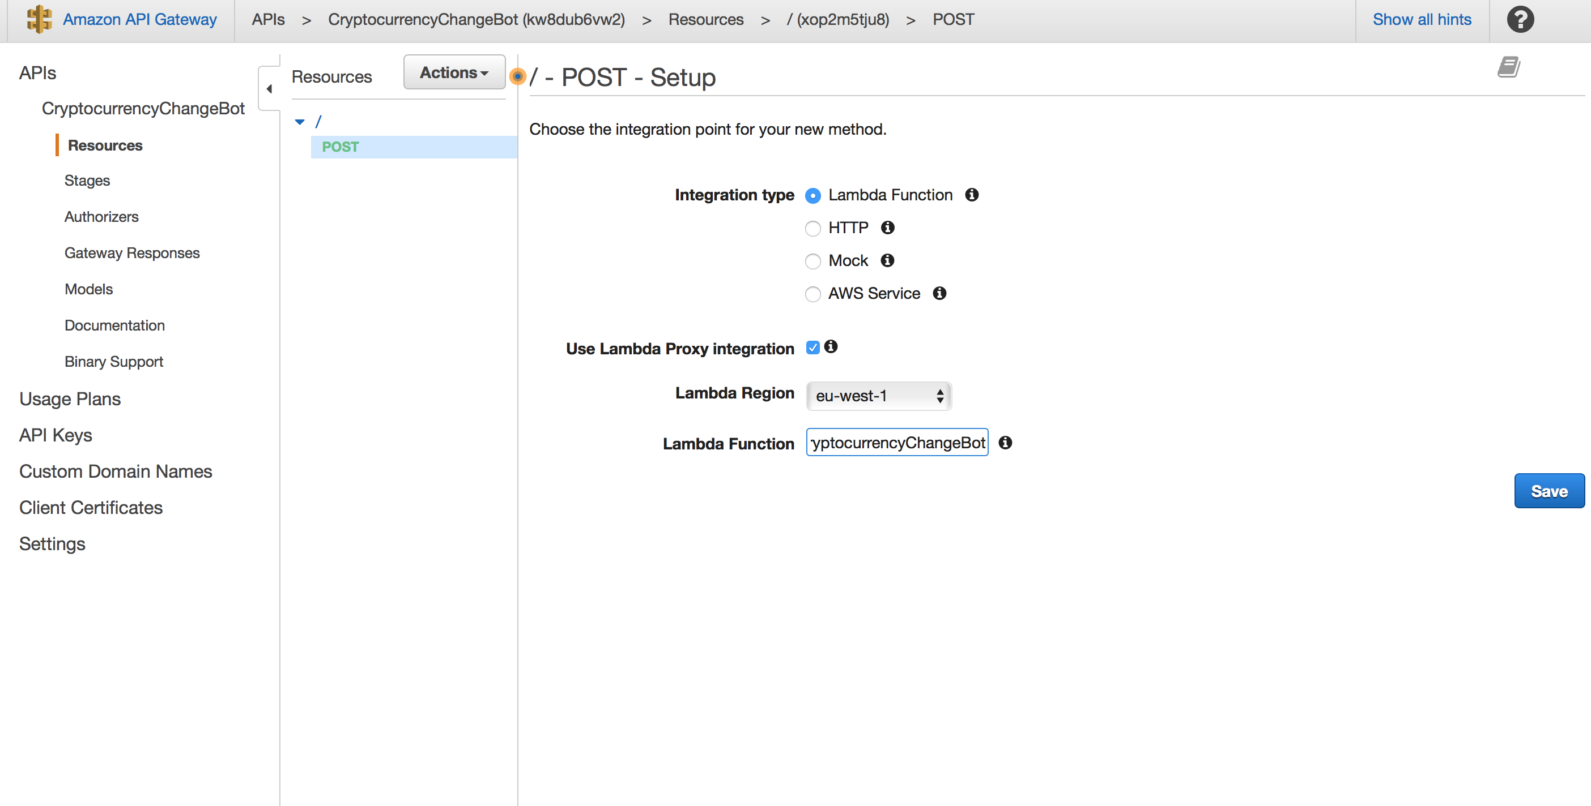
Task: Click Show all hints link
Action: click(x=1422, y=19)
